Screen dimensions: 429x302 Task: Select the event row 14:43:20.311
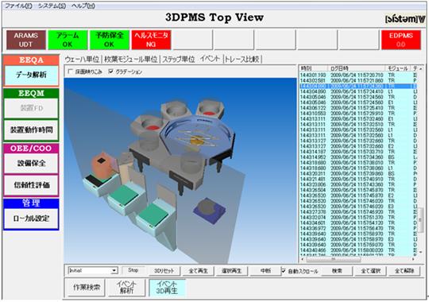357,173
